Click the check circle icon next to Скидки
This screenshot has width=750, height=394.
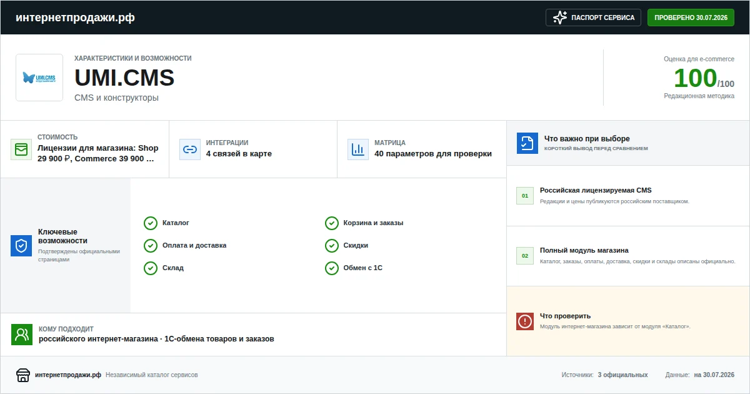point(332,246)
